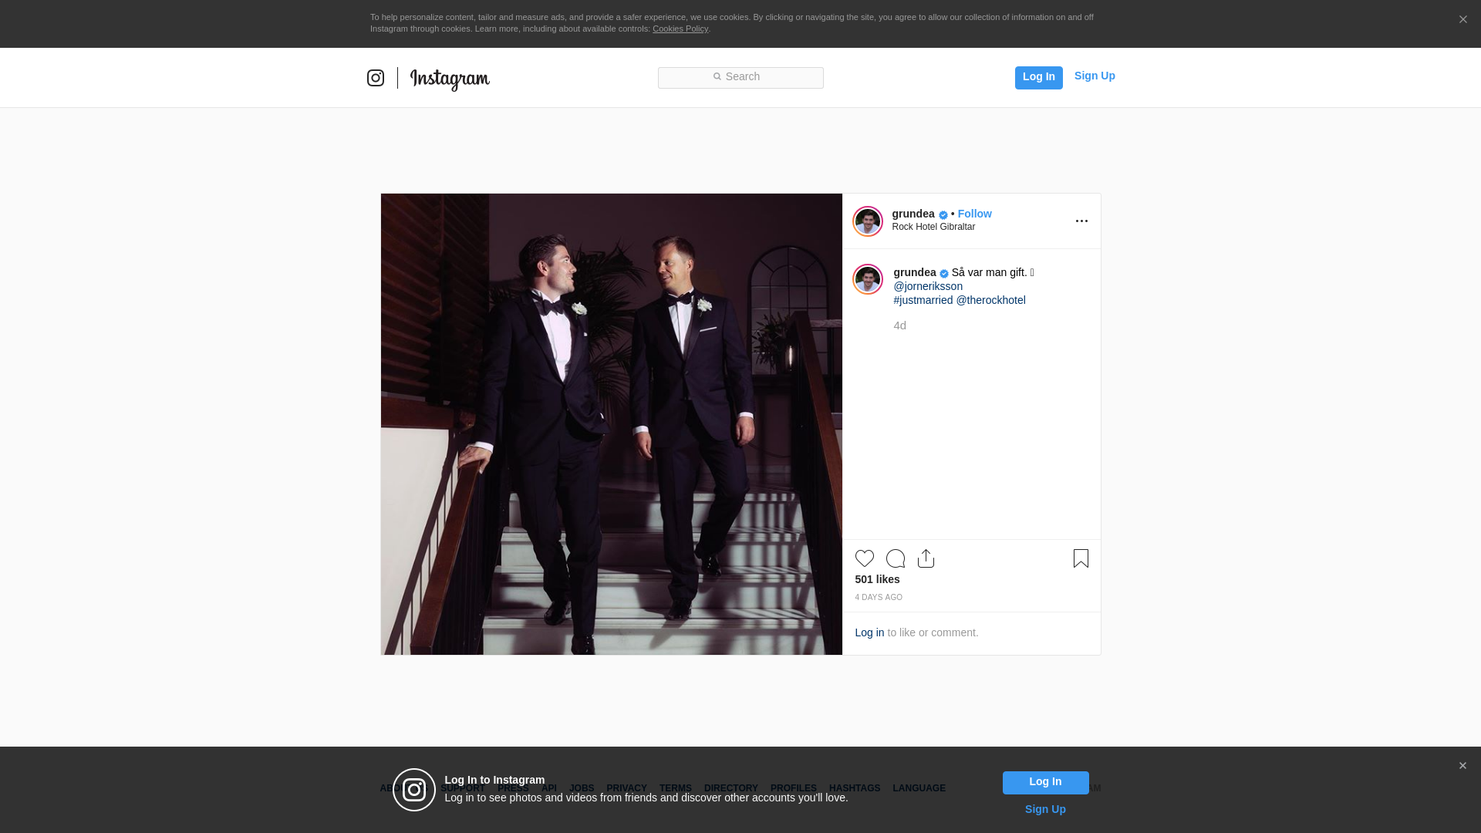Open the Cookies Policy link
Screen dimensions: 1481x833
tap(680, 29)
